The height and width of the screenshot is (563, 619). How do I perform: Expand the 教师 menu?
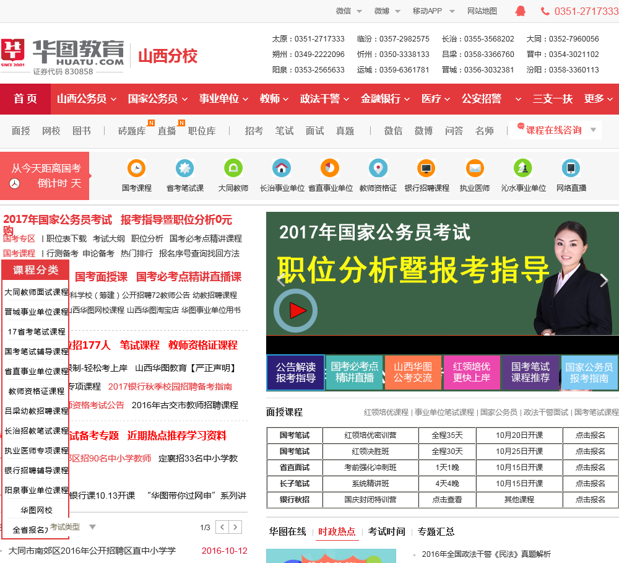point(274,98)
